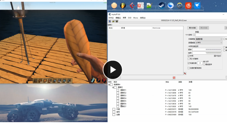
Task: Tick the freeze checkbox for P->04EDD680 row
Action: (114, 115)
